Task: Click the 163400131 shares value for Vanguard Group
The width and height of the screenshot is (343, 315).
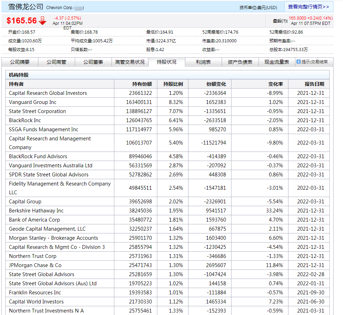Action: (x=139, y=102)
